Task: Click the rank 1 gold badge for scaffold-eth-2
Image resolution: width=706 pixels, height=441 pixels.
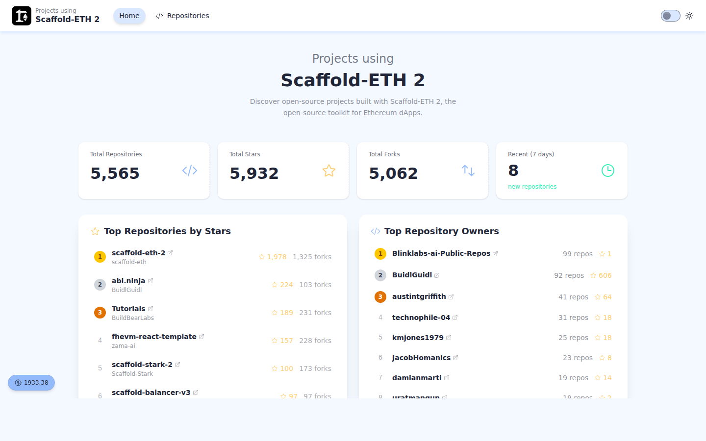Action: click(x=100, y=257)
